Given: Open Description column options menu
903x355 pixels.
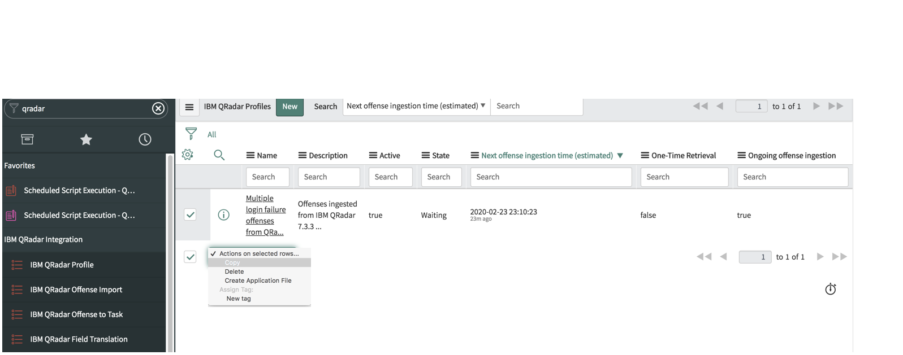Looking at the screenshot, I should (x=303, y=155).
